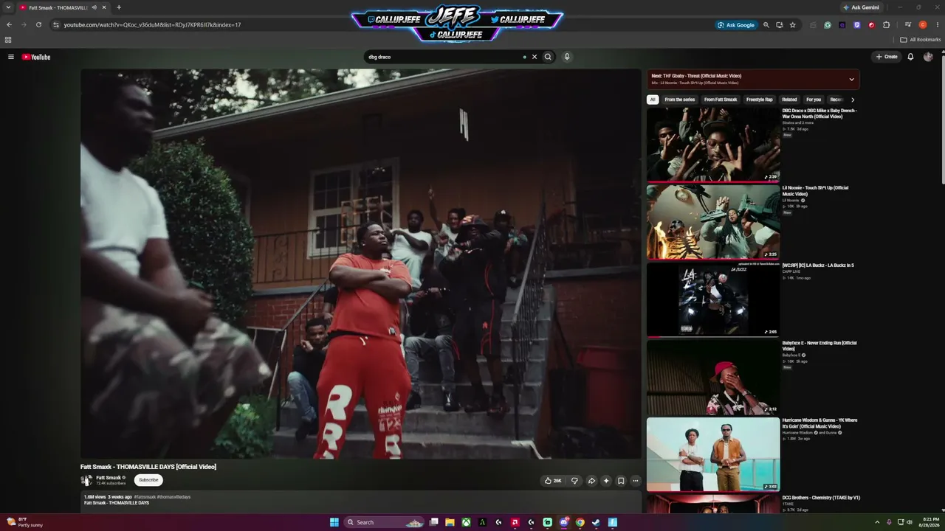The height and width of the screenshot is (531, 945).
Task: Select the All filter chip
Action: click(x=653, y=100)
